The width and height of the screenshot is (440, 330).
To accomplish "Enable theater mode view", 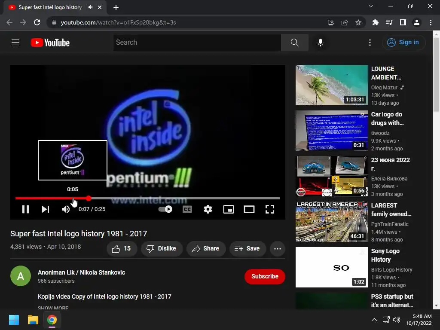I will (x=249, y=209).
